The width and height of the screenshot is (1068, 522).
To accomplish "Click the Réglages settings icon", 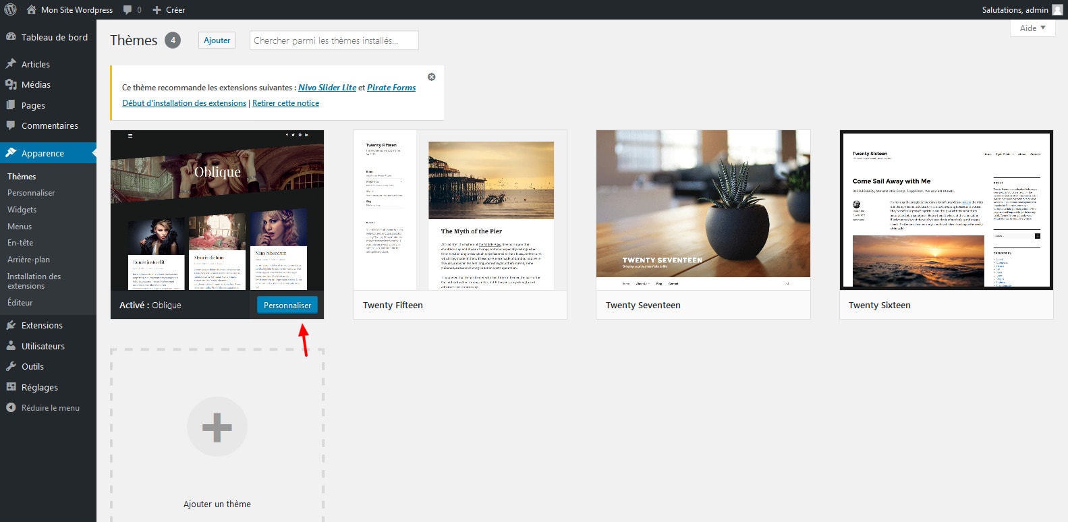I will [11, 387].
